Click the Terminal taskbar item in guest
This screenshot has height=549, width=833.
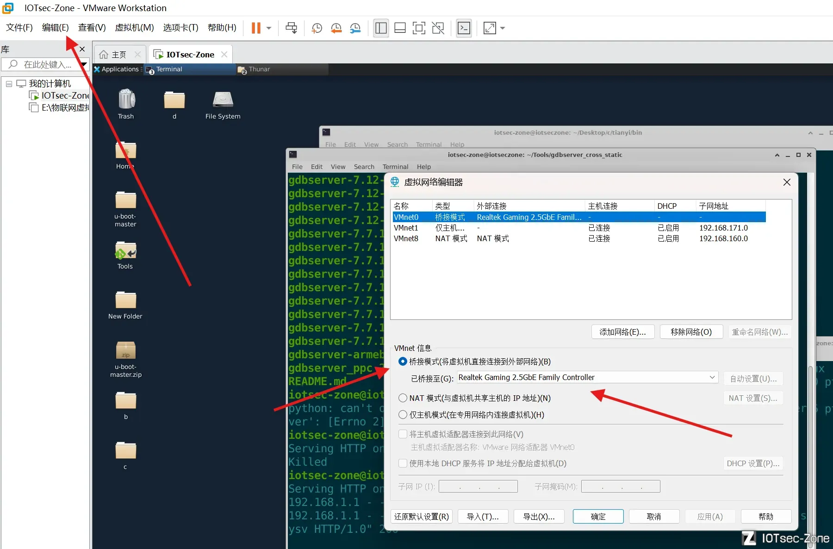(190, 69)
